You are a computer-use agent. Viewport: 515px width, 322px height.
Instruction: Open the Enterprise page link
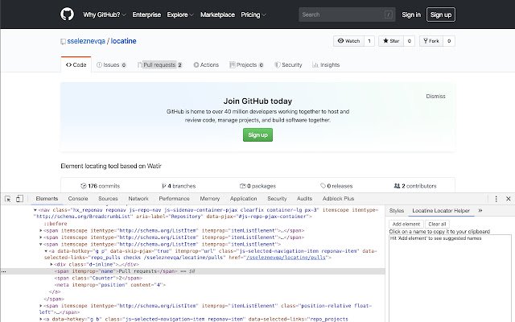pos(146,14)
